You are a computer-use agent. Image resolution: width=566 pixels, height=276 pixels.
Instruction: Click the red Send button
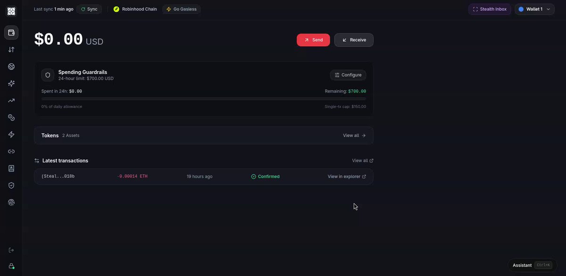pos(313,40)
